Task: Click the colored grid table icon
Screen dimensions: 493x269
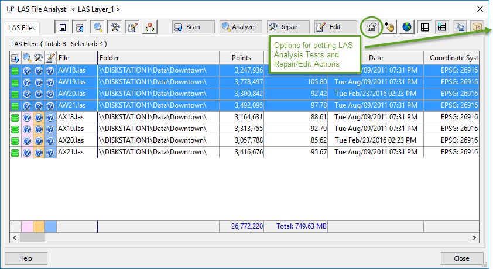Action: [441, 27]
